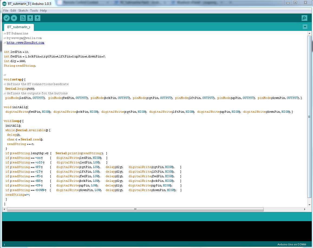Open the tab management dropdown arrow

pos(305,27)
